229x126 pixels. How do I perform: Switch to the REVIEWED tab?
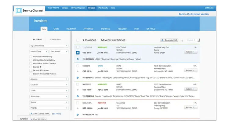tap(71, 29)
